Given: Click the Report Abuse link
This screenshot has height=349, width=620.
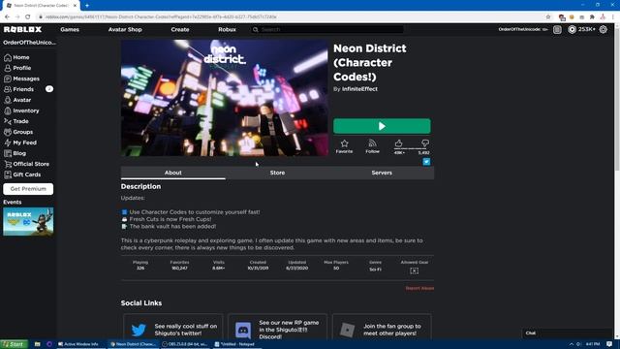Looking at the screenshot, I should click(419, 289).
